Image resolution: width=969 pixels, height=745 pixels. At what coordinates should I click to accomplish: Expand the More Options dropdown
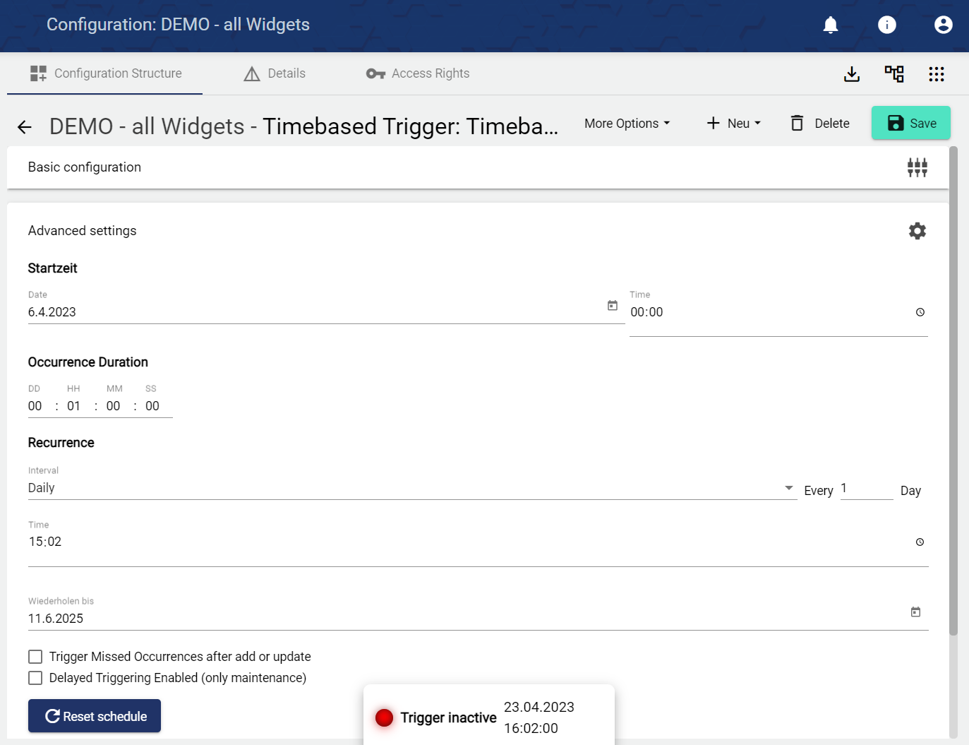click(627, 124)
